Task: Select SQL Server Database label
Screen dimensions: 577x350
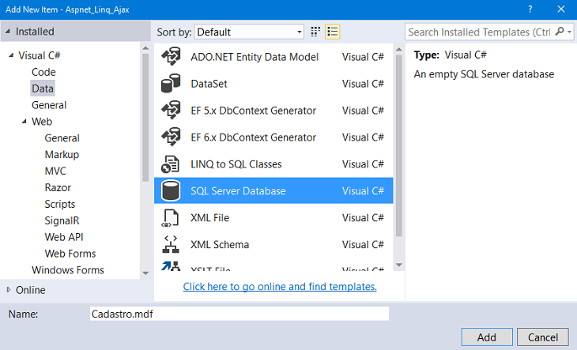Action: pyautogui.click(x=238, y=191)
